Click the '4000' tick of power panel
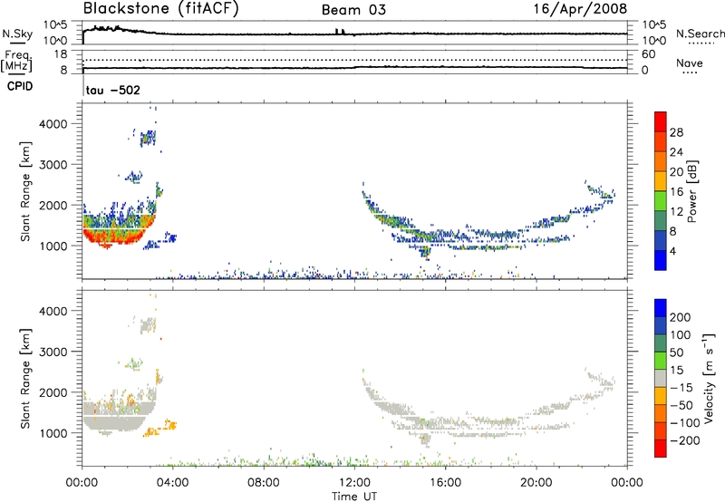Image resolution: width=725 pixels, height=502 pixels. click(53, 124)
